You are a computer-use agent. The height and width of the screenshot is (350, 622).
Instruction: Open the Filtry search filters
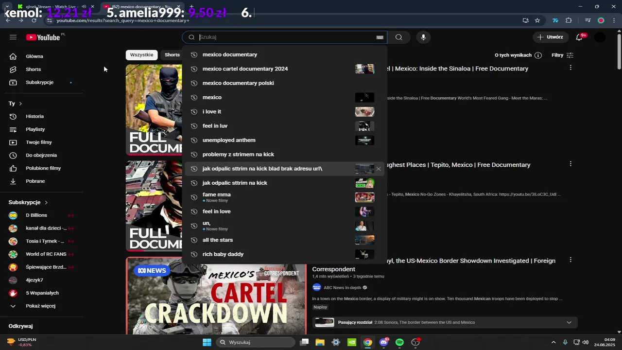pyautogui.click(x=563, y=55)
